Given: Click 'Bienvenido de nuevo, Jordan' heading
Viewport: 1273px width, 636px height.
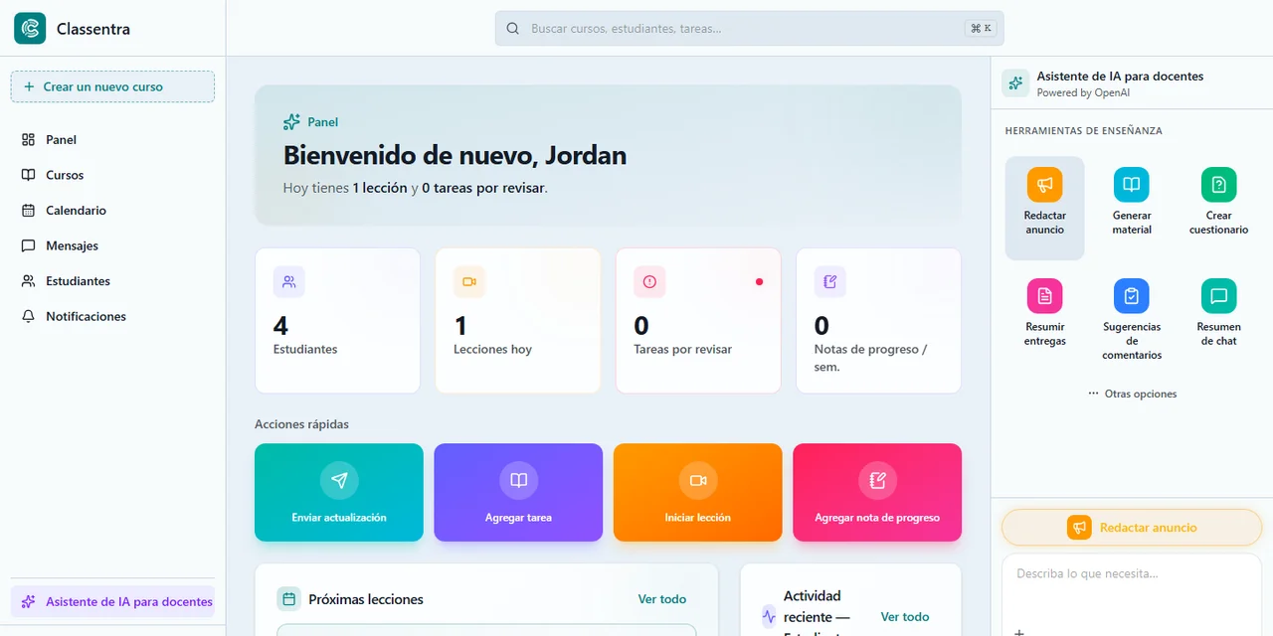Looking at the screenshot, I should point(455,155).
